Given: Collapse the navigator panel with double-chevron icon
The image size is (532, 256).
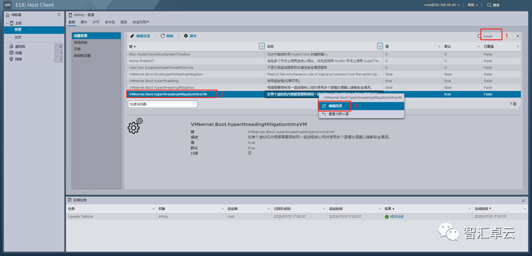Looking at the screenshot, I should click(59, 15).
